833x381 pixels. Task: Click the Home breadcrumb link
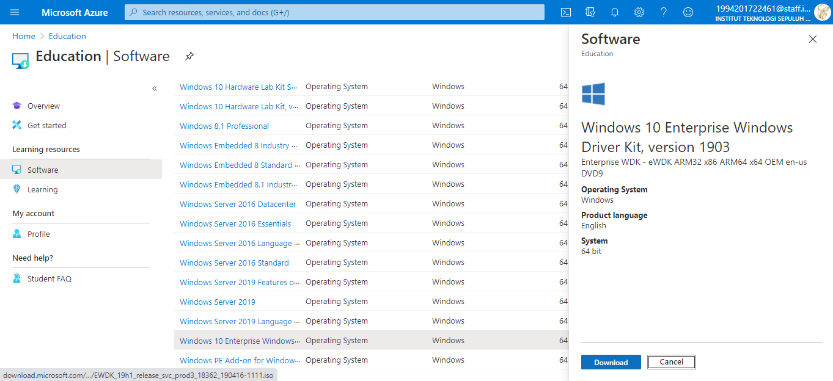click(24, 36)
